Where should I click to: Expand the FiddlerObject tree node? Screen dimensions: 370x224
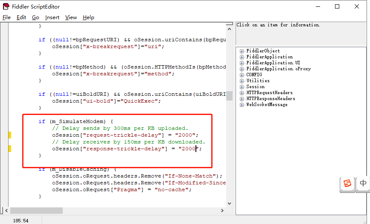tap(242, 51)
